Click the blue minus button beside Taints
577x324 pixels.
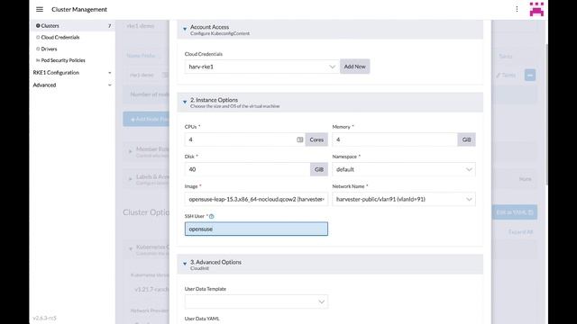[530, 75]
